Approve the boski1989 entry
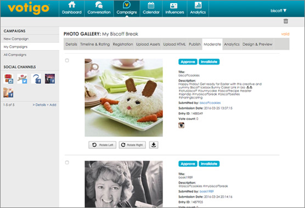 pos(188,164)
